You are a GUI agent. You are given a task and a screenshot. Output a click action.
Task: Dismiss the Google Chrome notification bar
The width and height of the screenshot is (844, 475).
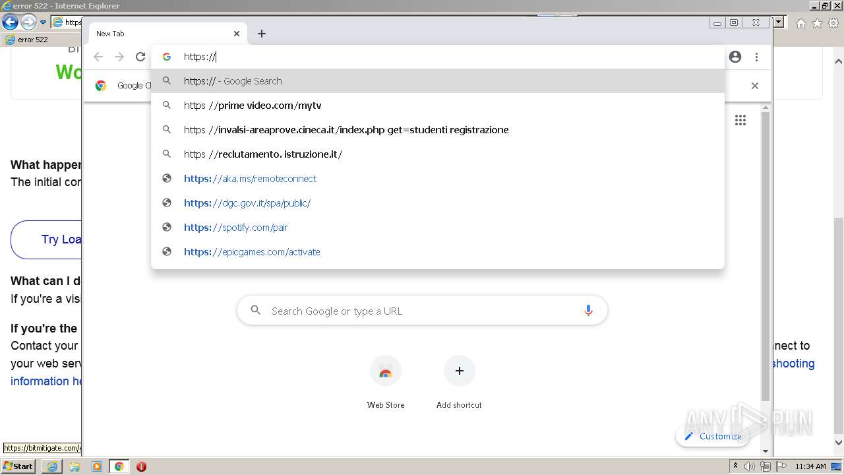point(755,86)
